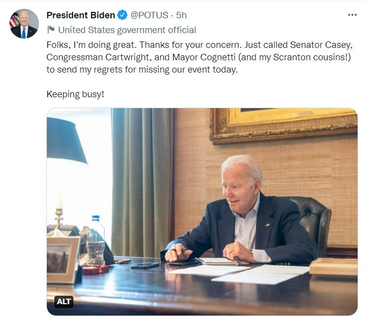Click the "United States government official" label

tap(127, 30)
